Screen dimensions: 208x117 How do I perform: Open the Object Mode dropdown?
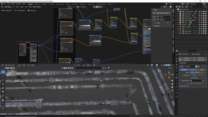tap(11, 65)
